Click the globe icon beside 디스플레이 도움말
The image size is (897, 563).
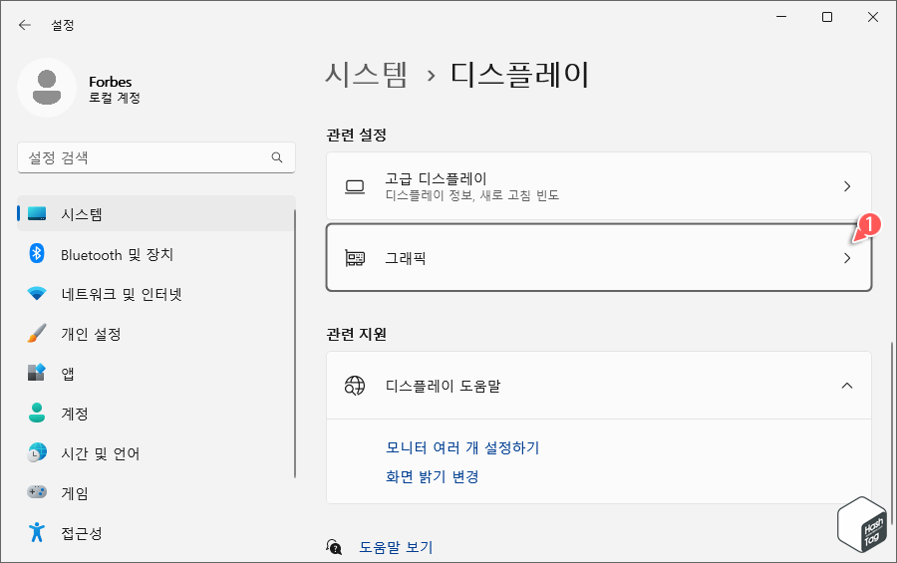(355, 386)
